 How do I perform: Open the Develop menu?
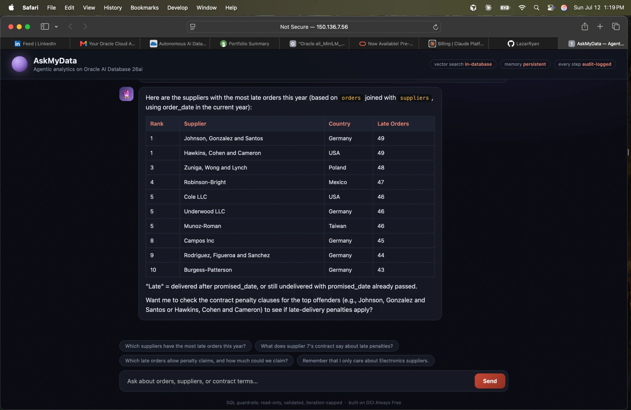point(177,8)
